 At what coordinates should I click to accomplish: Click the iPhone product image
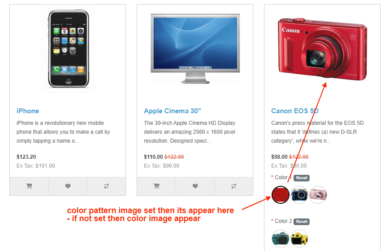[68, 49]
